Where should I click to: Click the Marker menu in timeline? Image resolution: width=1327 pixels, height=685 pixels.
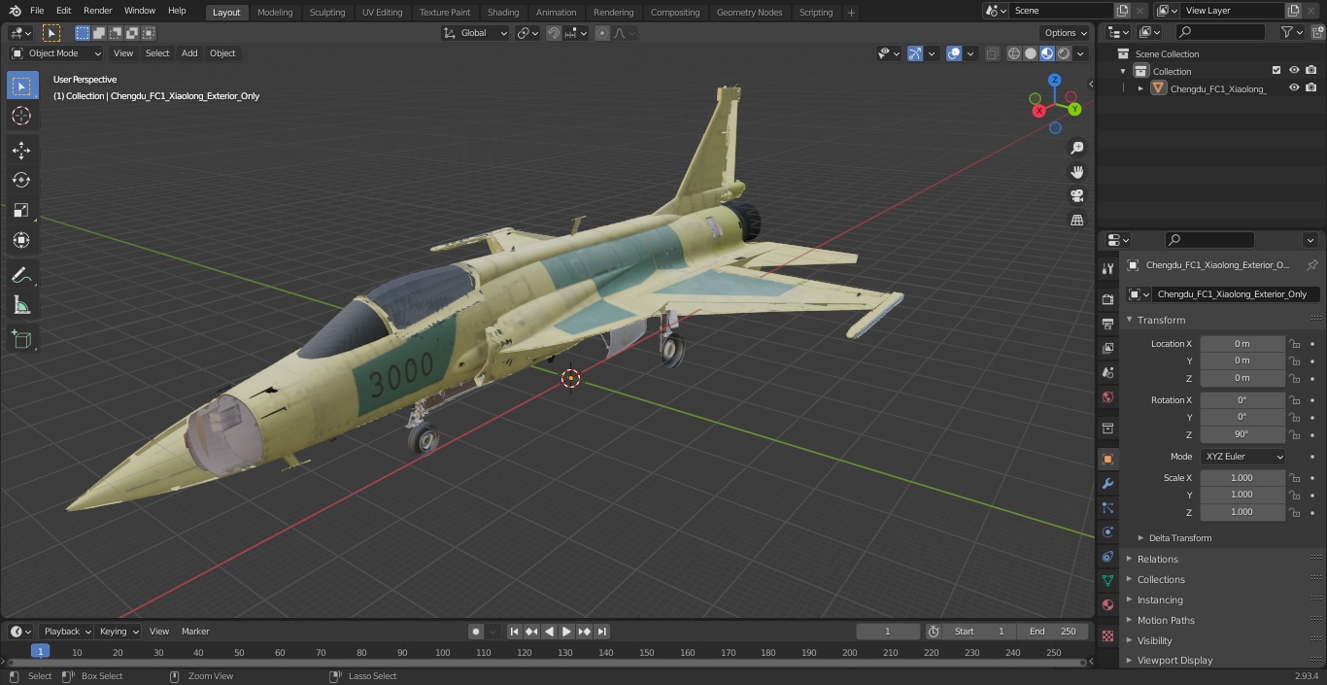(195, 632)
